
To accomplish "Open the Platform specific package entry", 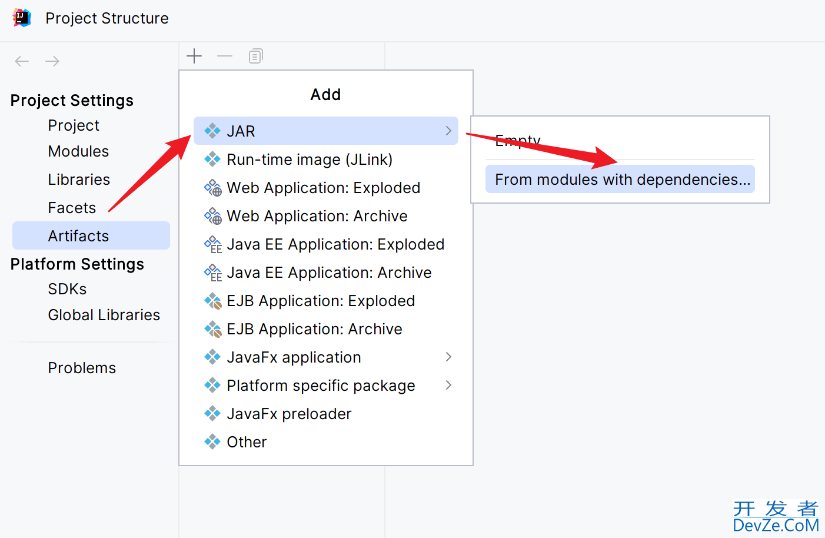I will click(x=326, y=385).
